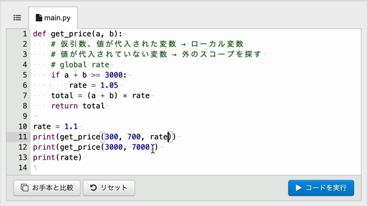This screenshot has height=206, width=367.
Task: Click the main.py file icon
Action: (x=39, y=18)
